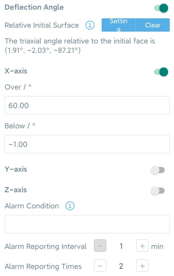Increase Alarm Reporting Times with plus

coord(142,266)
